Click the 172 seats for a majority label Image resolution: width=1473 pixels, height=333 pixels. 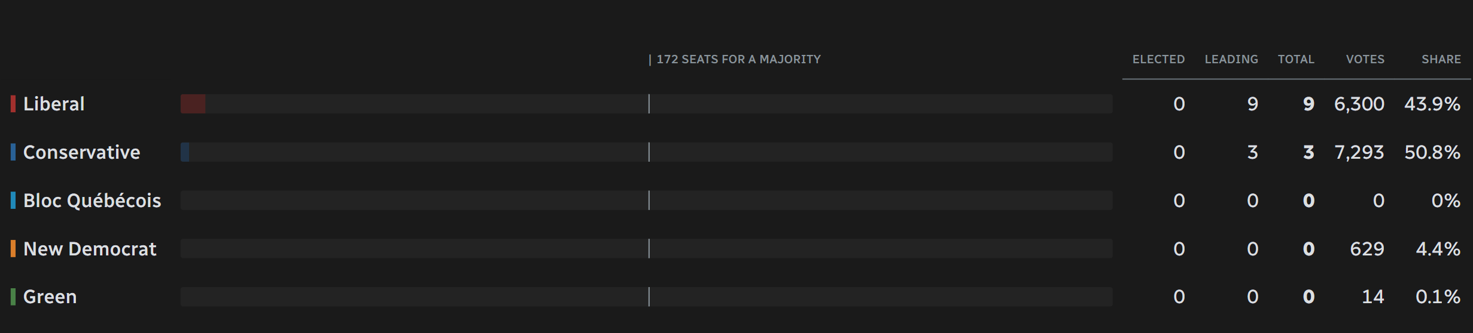coord(738,59)
